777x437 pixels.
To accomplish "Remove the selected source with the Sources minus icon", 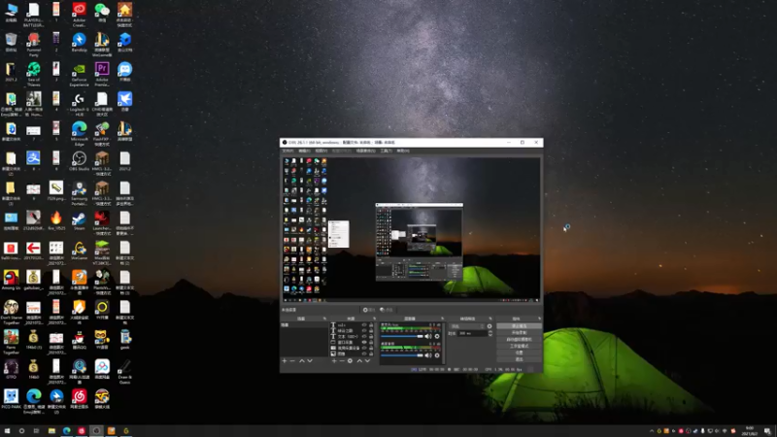I will pos(342,360).
